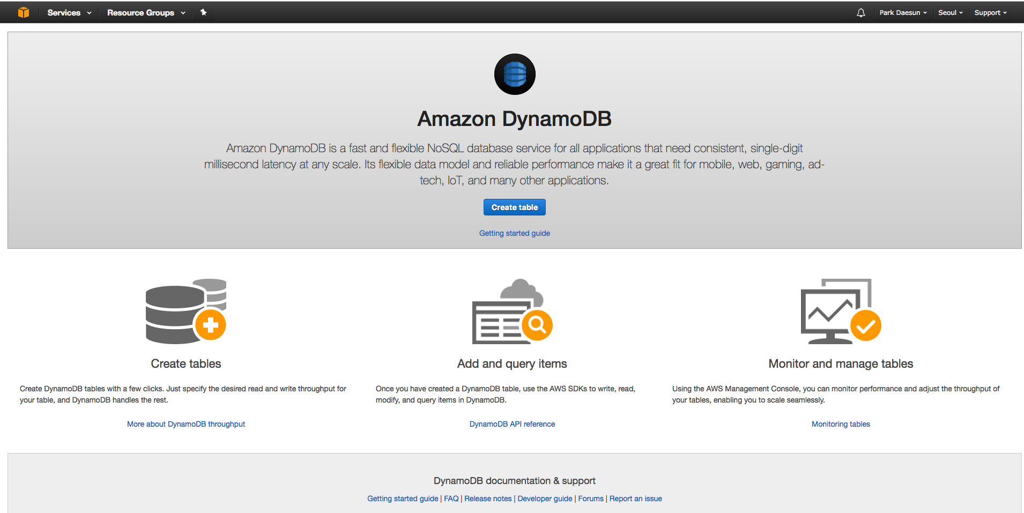Click the pin shortcut star icon
This screenshot has width=1024, height=513.
click(203, 12)
